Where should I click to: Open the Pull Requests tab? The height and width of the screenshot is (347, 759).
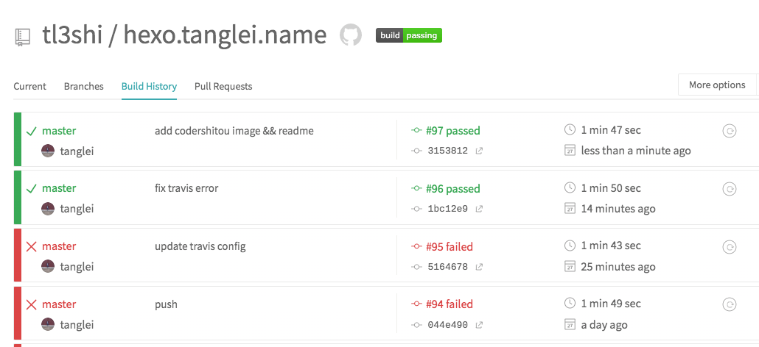coord(223,86)
